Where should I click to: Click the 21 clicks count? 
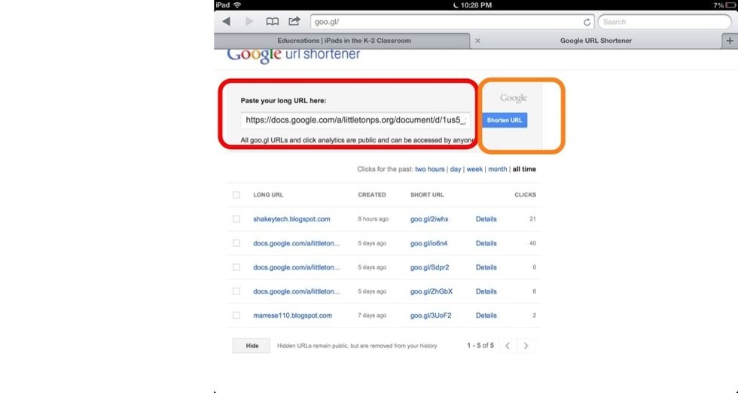click(533, 219)
